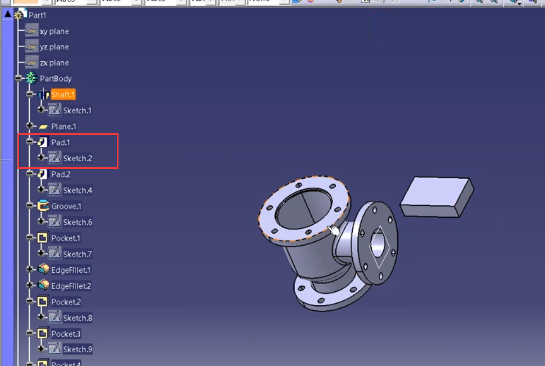Click the Pocket.2 feature icon
This screenshot has width=545, height=366.
tap(43, 302)
